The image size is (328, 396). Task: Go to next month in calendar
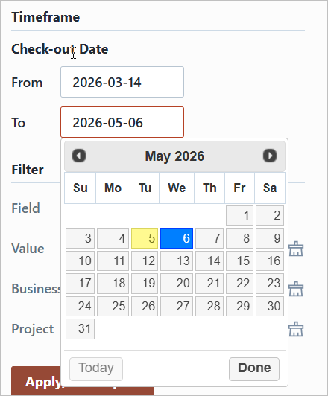point(270,156)
